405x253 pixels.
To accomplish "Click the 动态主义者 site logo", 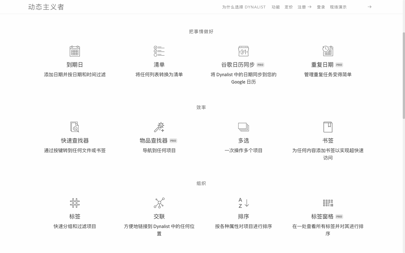I will (46, 7).
